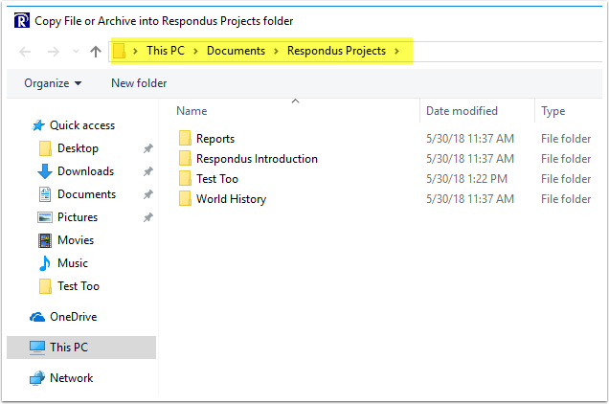
Task: Expand the chevron after Respondus Projects
Action: pyautogui.click(x=396, y=51)
